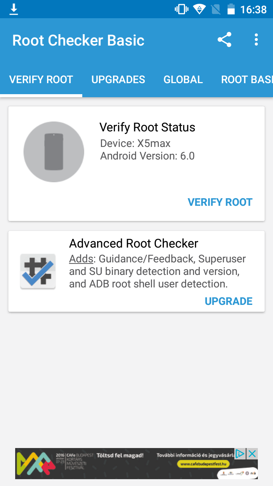The width and height of the screenshot is (273, 486).
Task: Tap the vibrate mode status icon
Action: (x=182, y=9)
